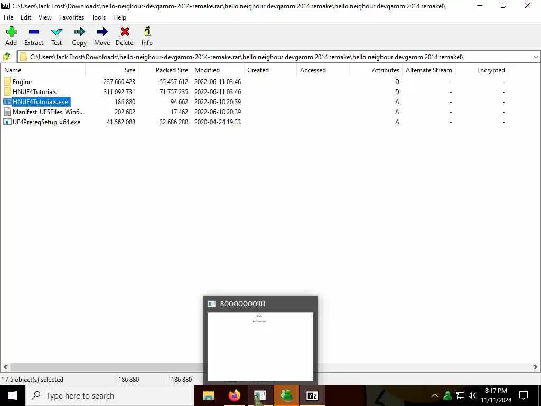Open the Info toolbar icon
The height and width of the screenshot is (406, 541).
click(147, 32)
